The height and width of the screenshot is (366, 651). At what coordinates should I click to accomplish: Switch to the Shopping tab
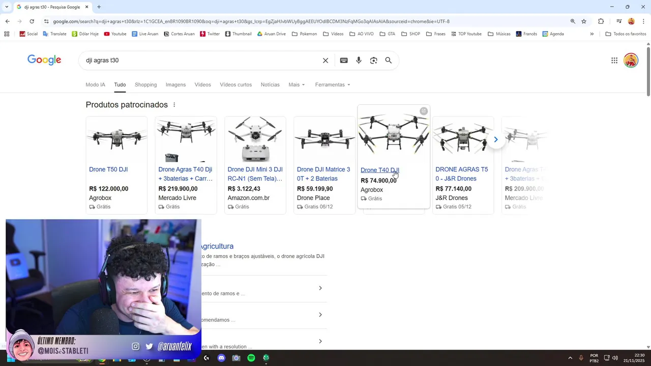click(x=145, y=85)
